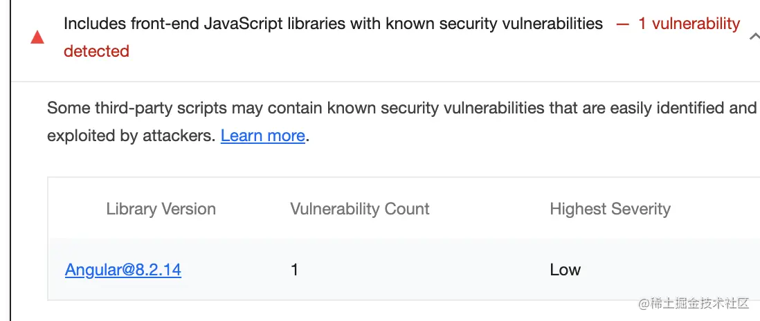760x321 pixels.
Task: Click the @ symbol before the watermark
Action: click(x=645, y=304)
